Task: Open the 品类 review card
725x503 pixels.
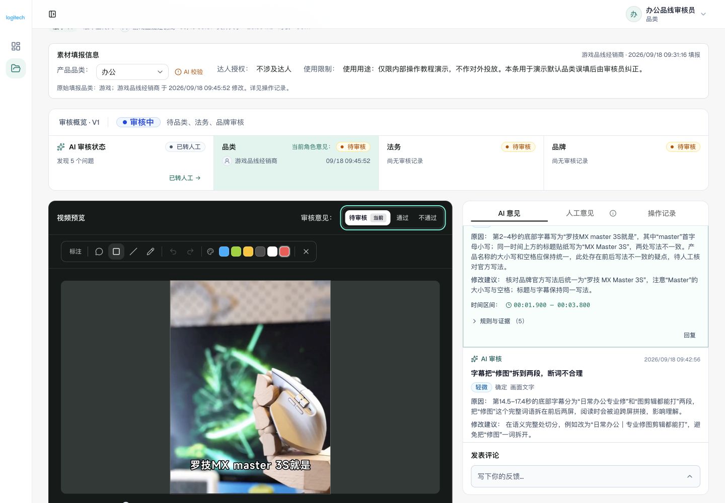Action: click(296, 163)
